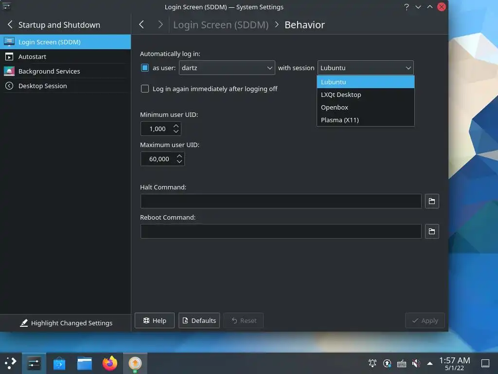Image resolution: width=498 pixels, height=374 pixels.
Task: Select Plasma (X11) session option
Action: pos(366,120)
